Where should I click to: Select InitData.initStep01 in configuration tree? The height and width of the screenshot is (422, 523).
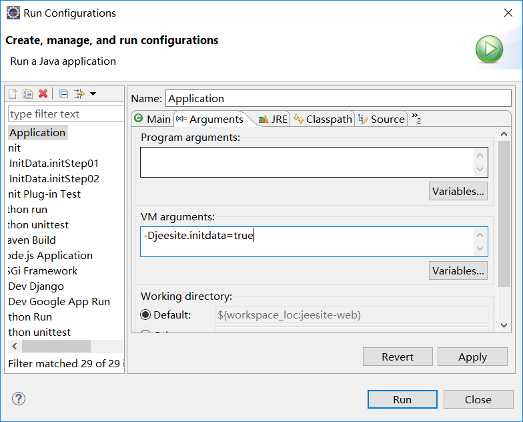click(54, 163)
